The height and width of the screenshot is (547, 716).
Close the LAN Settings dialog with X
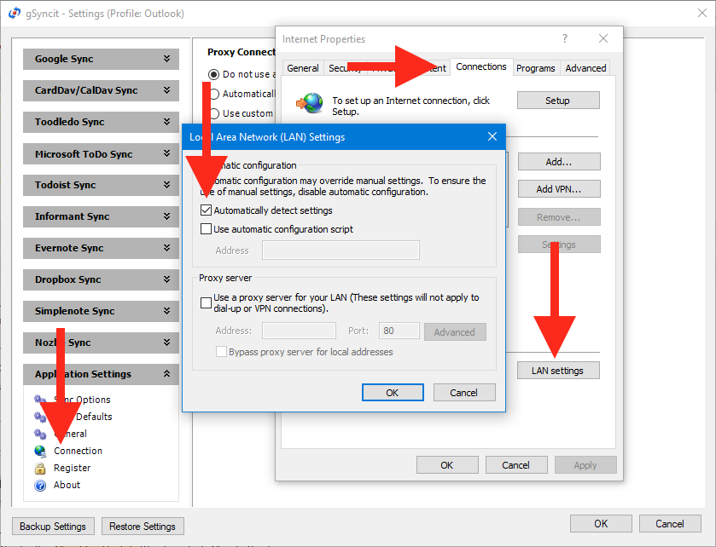(x=492, y=136)
